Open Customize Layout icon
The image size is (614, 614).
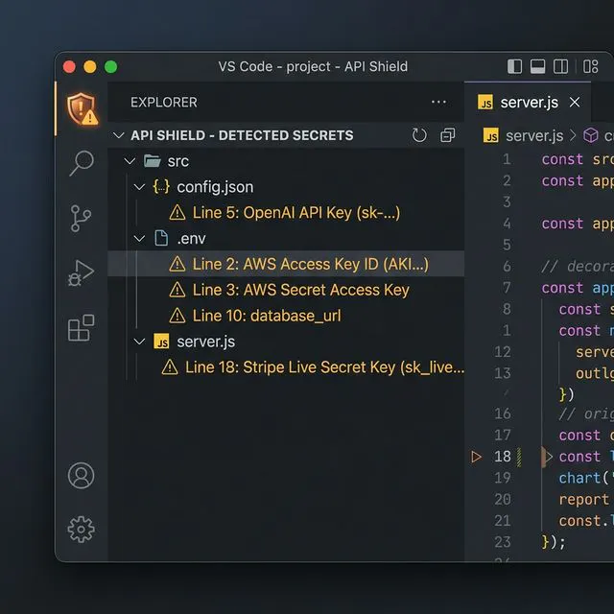[591, 66]
